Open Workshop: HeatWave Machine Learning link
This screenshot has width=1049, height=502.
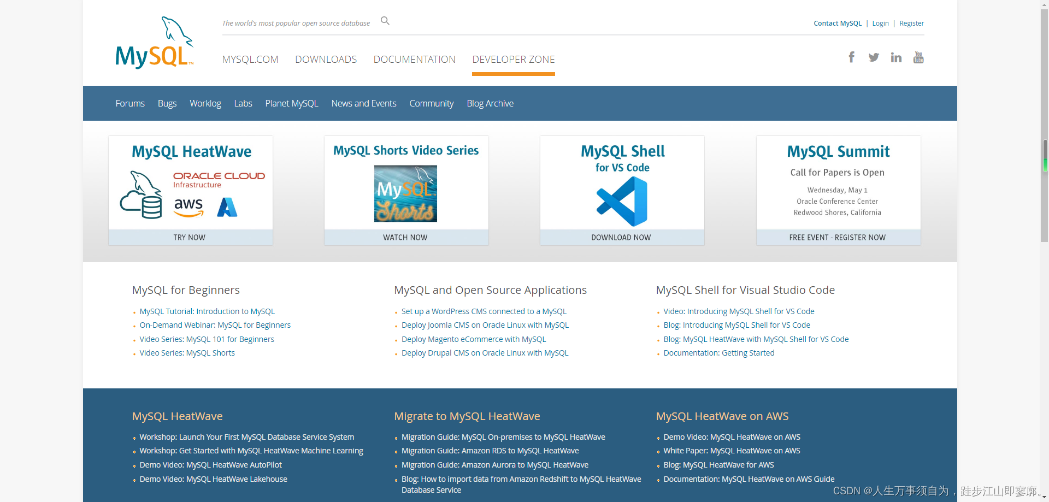point(251,451)
